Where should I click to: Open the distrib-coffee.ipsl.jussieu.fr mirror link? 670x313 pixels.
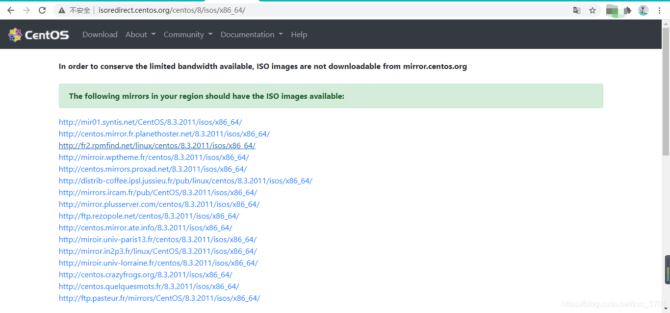tap(185, 181)
